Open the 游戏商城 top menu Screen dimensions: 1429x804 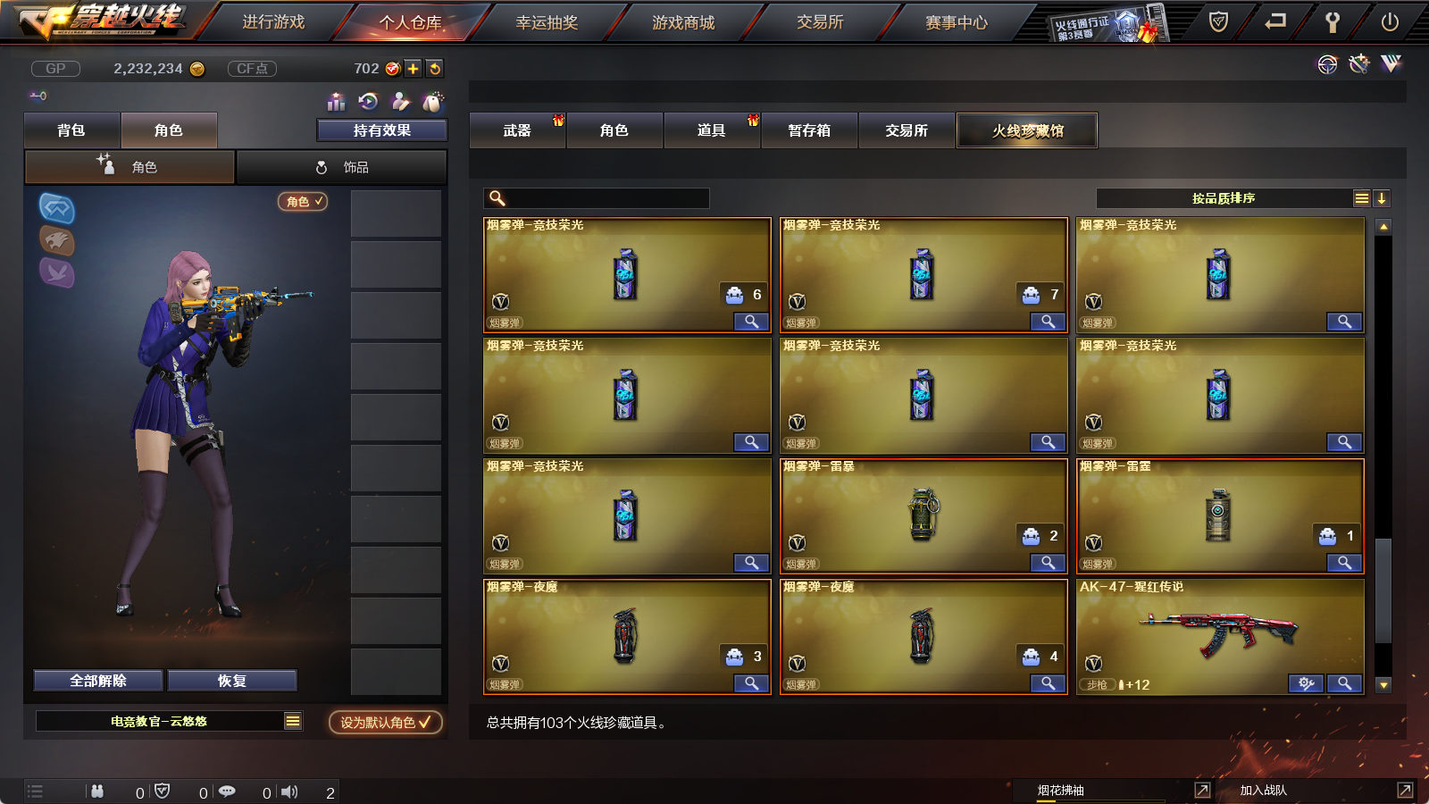point(683,22)
